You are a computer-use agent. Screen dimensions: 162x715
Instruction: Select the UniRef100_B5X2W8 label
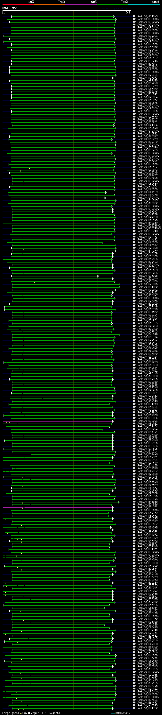pyautogui.click(x=145, y=83)
